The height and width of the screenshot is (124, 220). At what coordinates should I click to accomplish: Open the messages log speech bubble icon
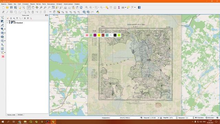pyautogui.click(x=217, y=118)
